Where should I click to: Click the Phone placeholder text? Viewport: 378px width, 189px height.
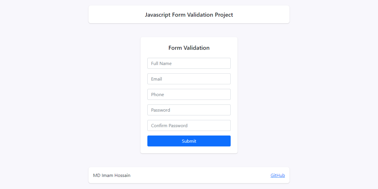157,94
